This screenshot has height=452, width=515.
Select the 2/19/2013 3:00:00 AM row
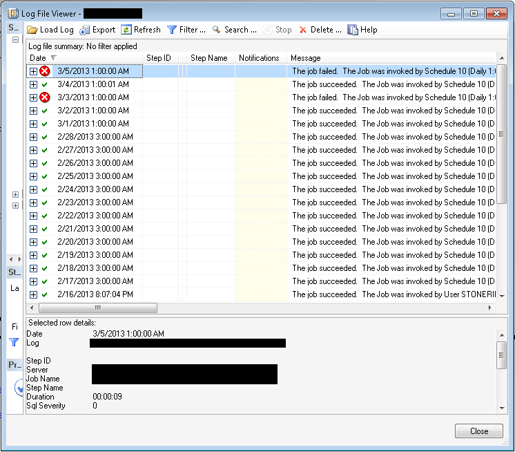click(261, 255)
